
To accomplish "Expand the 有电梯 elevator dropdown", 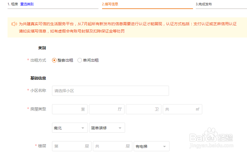I will pyautogui.click(x=152, y=146).
